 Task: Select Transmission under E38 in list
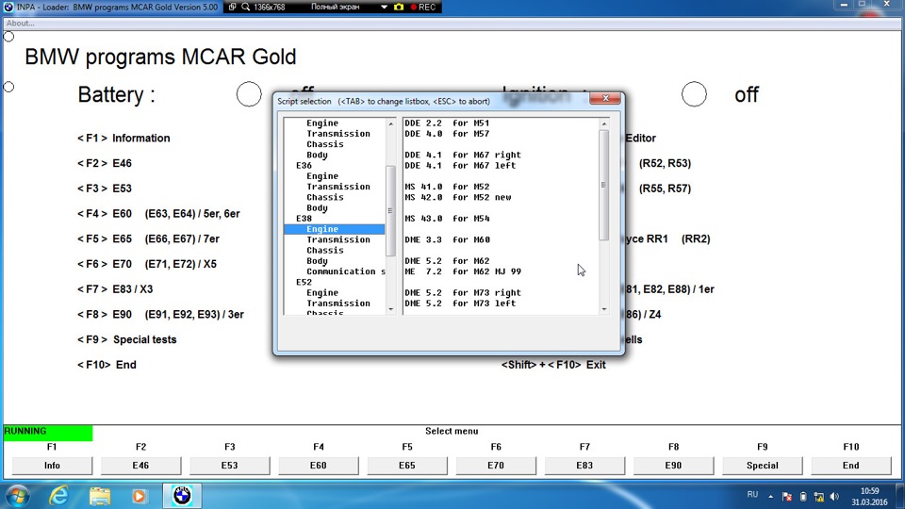point(337,239)
